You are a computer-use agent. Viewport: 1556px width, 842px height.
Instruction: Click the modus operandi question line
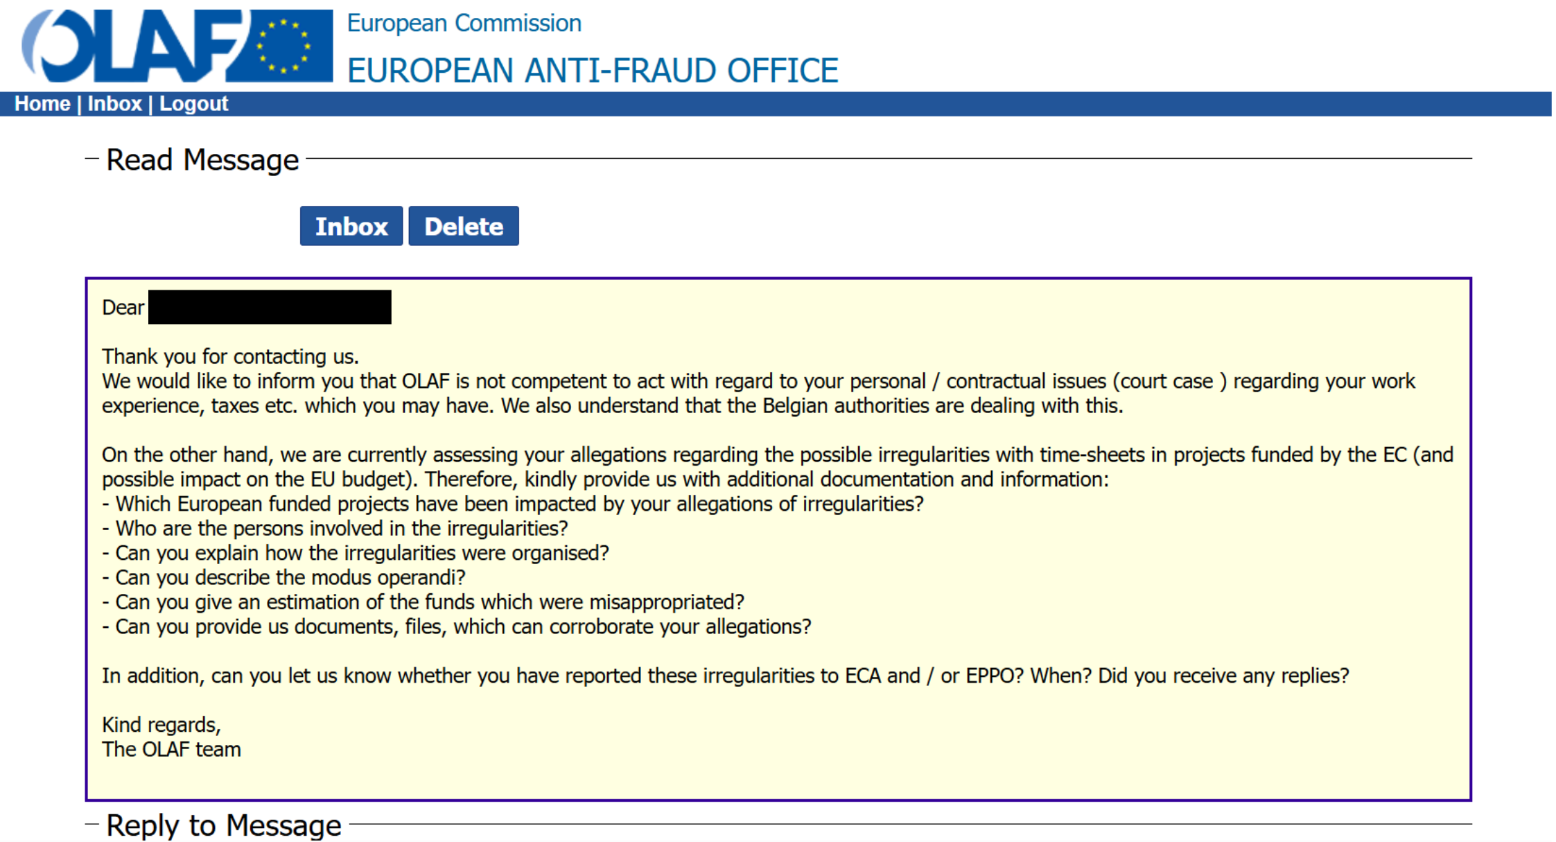[283, 577]
